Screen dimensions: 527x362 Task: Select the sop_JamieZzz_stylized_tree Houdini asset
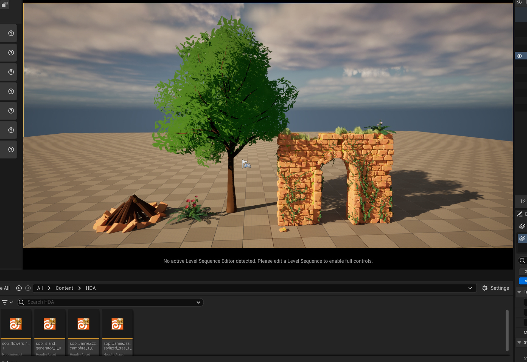pyautogui.click(x=117, y=332)
